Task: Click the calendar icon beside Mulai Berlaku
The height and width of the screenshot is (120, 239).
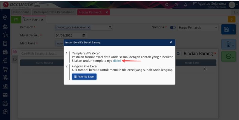Action: click(x=84, y=35)
